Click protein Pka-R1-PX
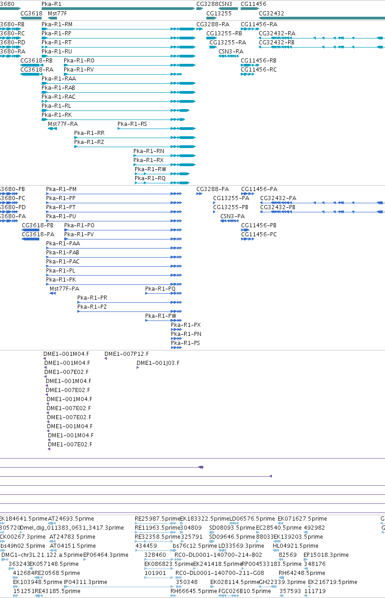This screenshot has width=385, height=598. [x=186, y=325]
